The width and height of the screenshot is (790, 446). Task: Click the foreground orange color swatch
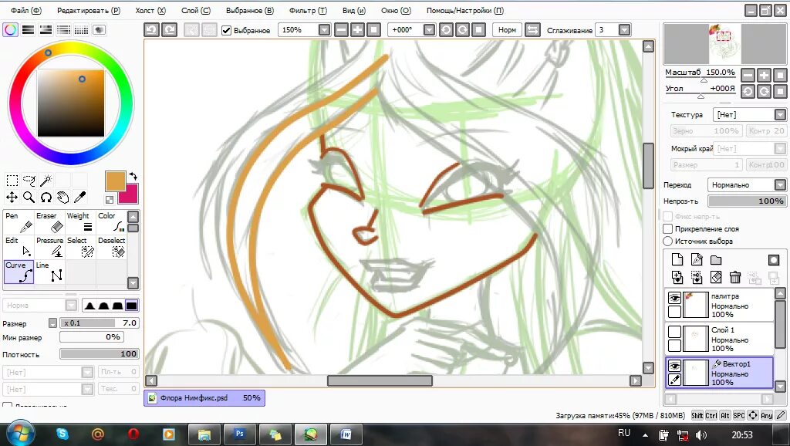tap(115, 181)
